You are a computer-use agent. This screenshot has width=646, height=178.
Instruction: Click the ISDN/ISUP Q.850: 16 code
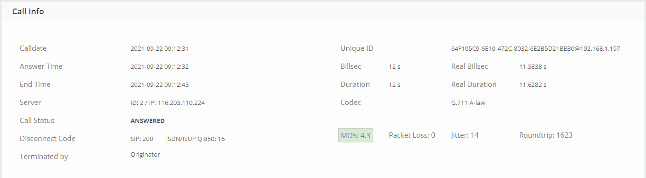click(196, 139)
